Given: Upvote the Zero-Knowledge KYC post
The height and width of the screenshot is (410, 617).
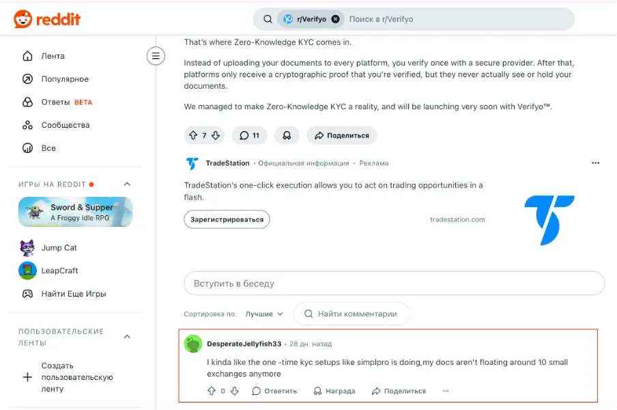Looking at the screenshot, I should (192, 135).
